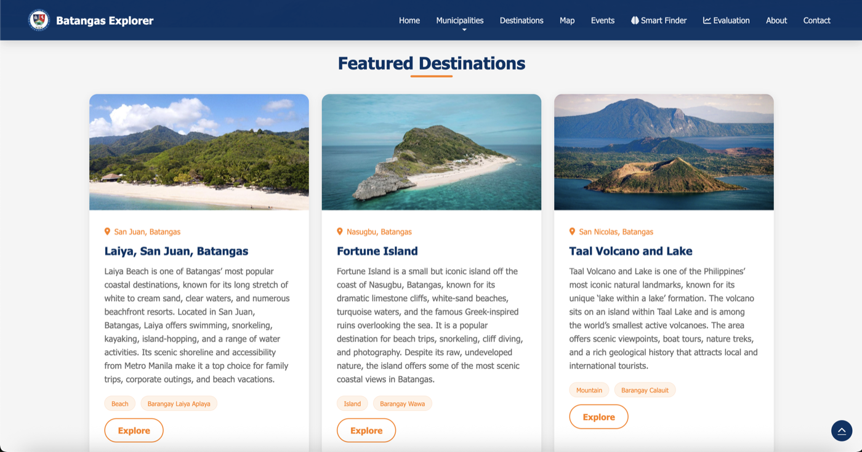
Task: Explore Taal Volcano and Lake
Action: point(598,416)
